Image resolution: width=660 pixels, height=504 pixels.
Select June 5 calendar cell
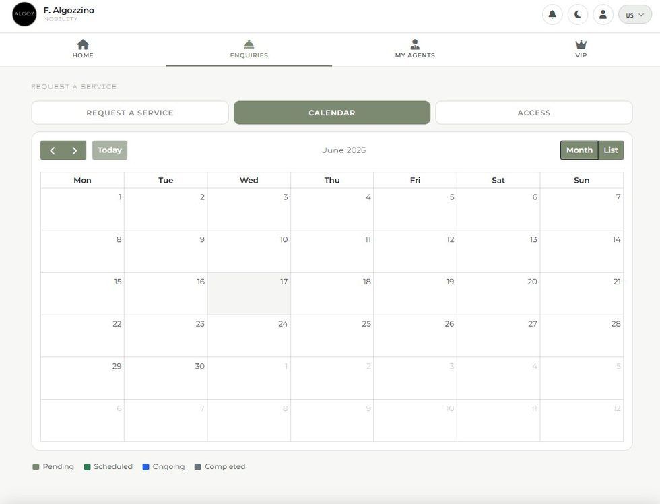[x=415, y=210]
